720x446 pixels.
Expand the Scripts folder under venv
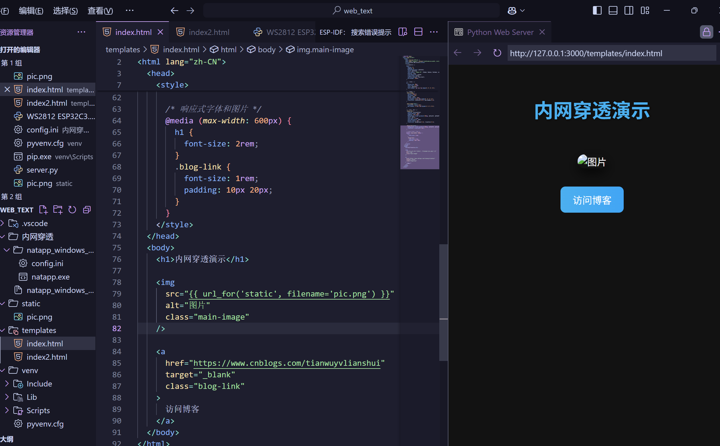[x=38, y=410]
